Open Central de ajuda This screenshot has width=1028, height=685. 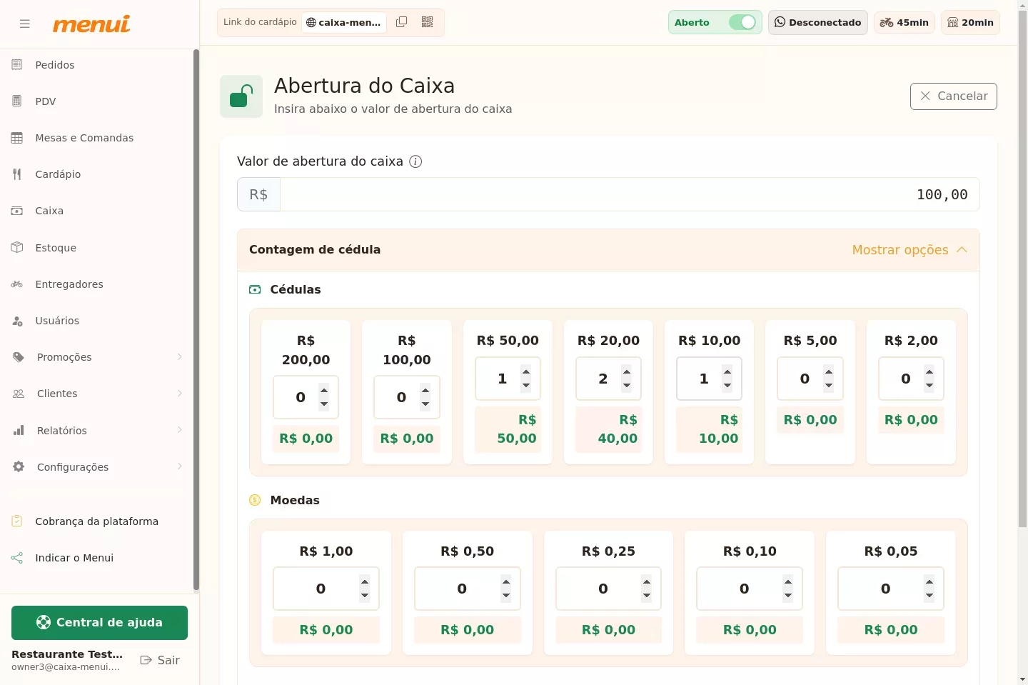(x=99, y=623)
